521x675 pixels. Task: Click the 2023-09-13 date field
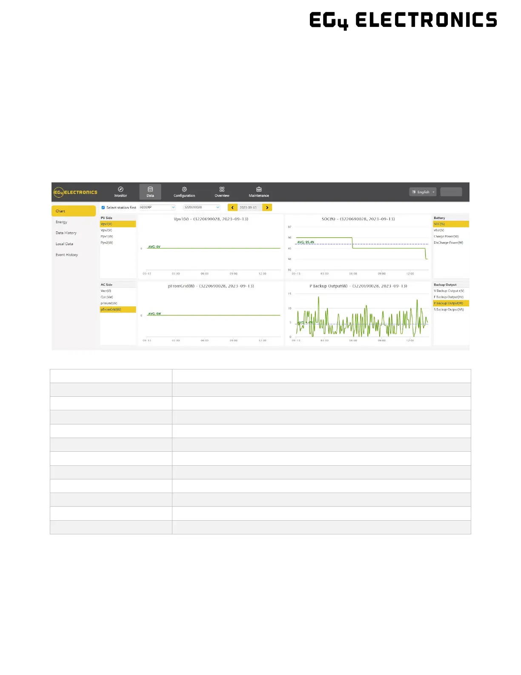point(250,208)
